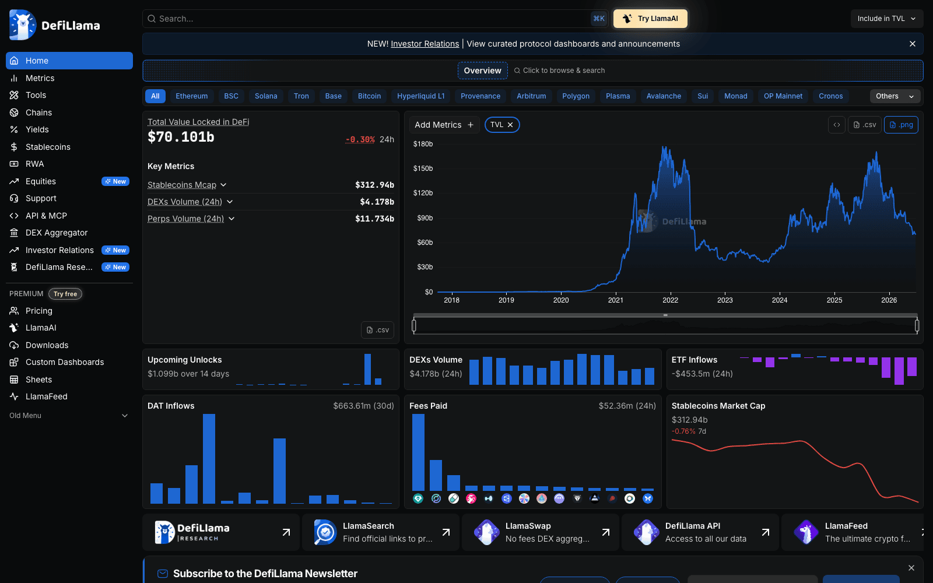Open Pricing page
The height and width of the screenshot is (583, 933).
pos(69,311)
